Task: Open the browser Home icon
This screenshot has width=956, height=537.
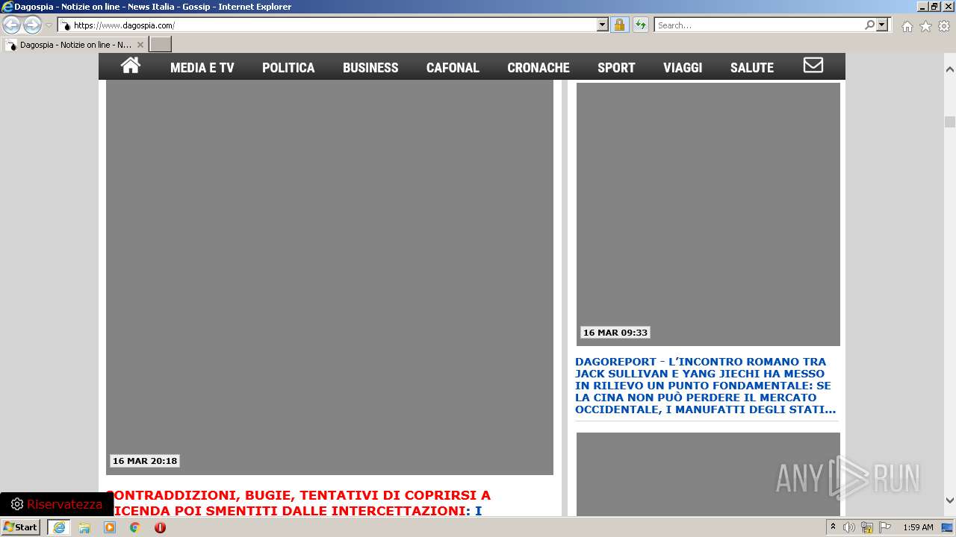Action: click(907, 26)
